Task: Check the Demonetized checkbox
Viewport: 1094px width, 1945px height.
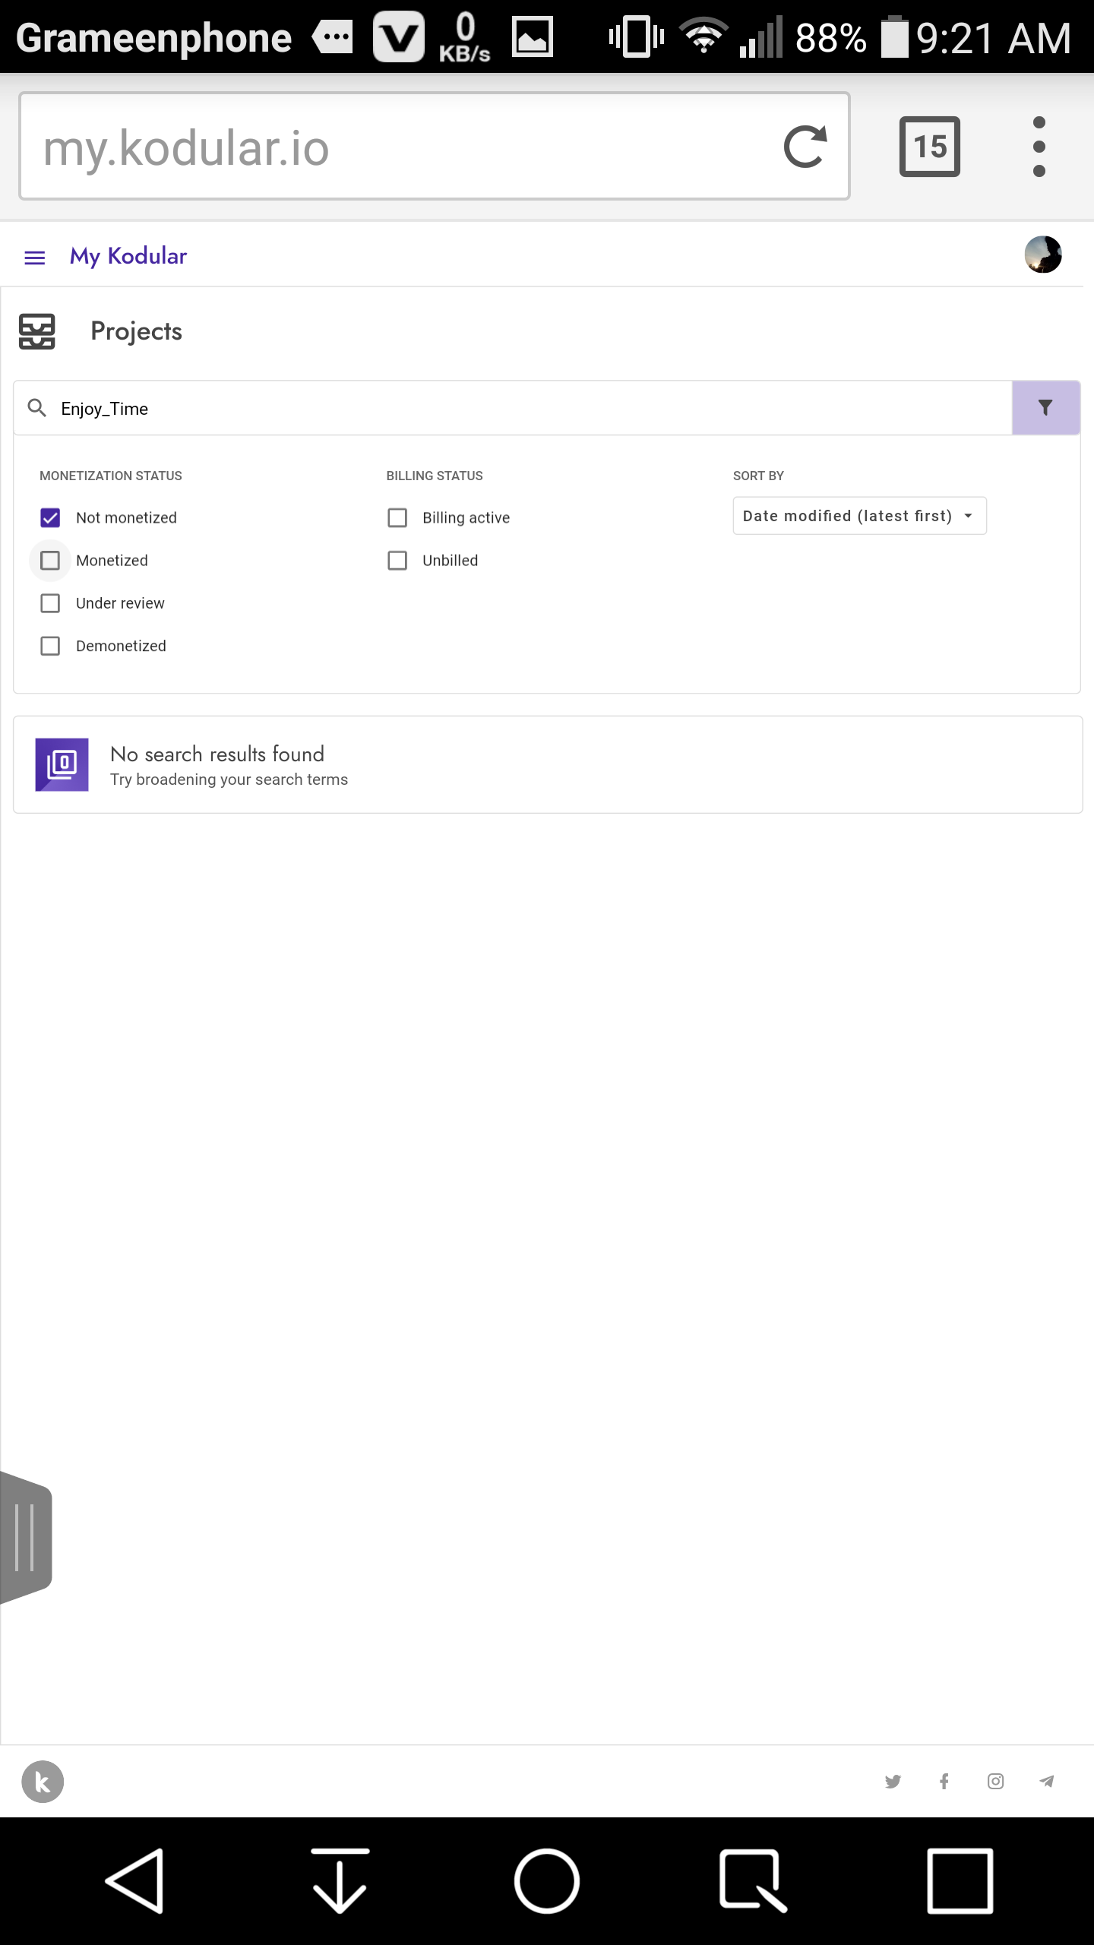Action: (50, 646)
